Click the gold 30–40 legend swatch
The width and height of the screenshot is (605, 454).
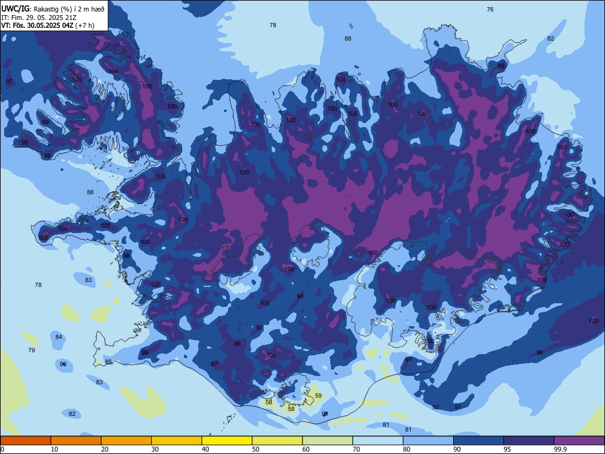coord(177,441)
